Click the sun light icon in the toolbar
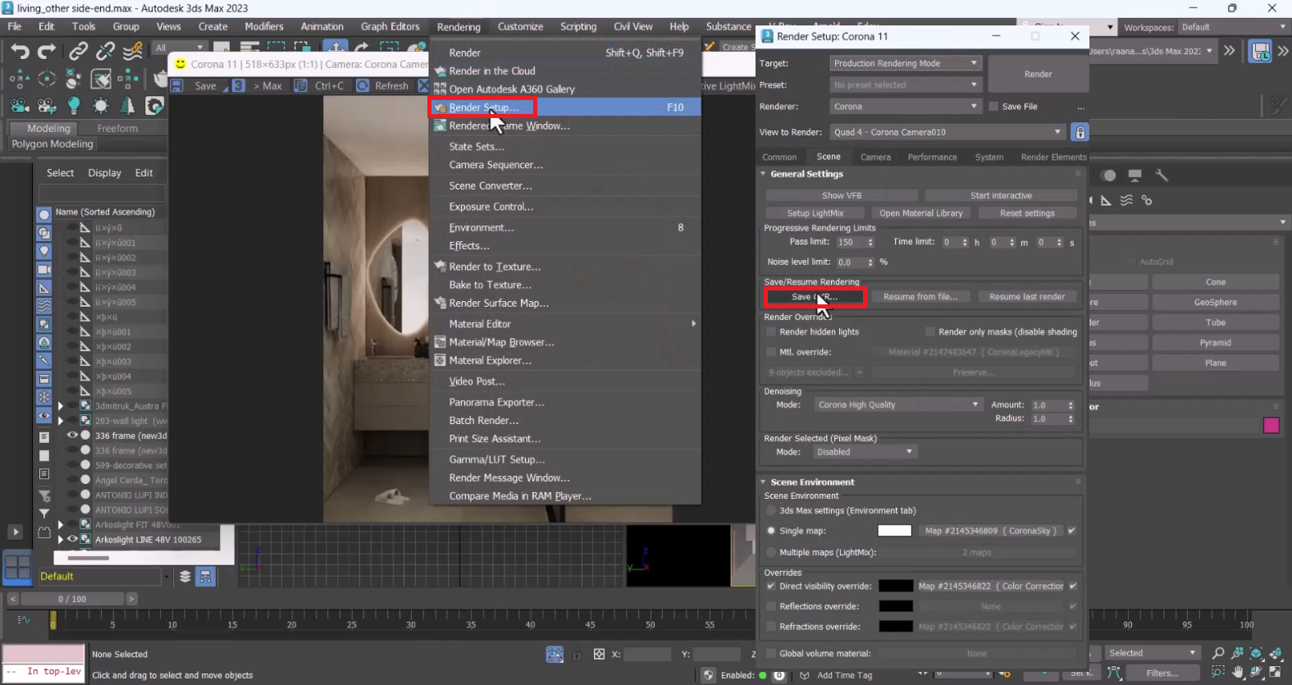Screen dimensions: 1292x685 coord(101,106)
